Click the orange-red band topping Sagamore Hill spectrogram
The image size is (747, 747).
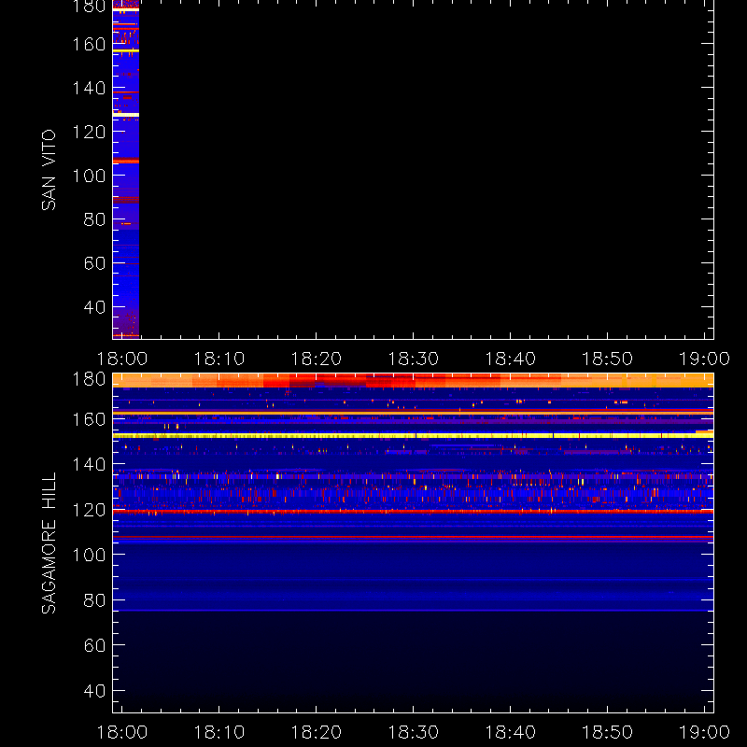pyautogui.click(x=413, y=380)
